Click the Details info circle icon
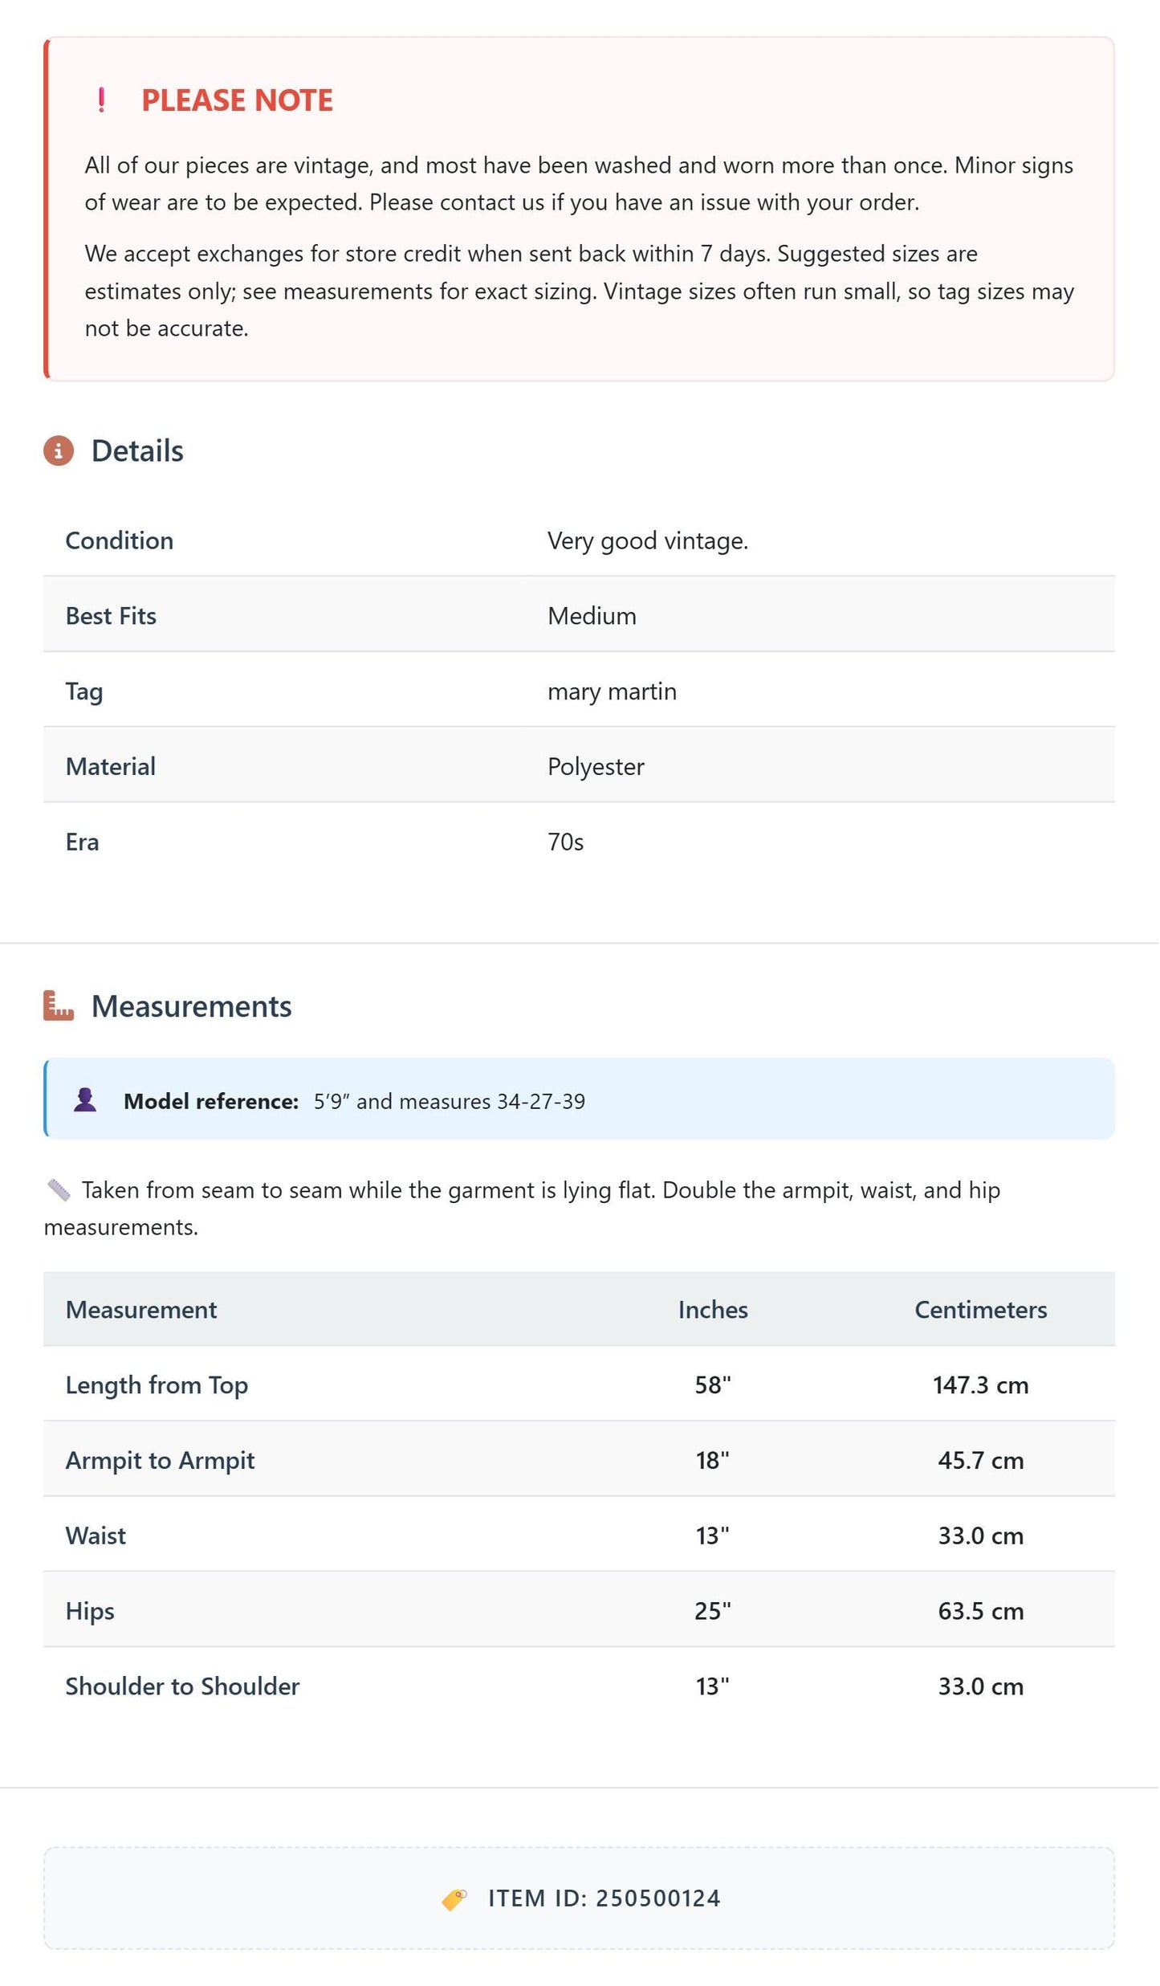The image size is (1160, 1986). pos(59,451)
